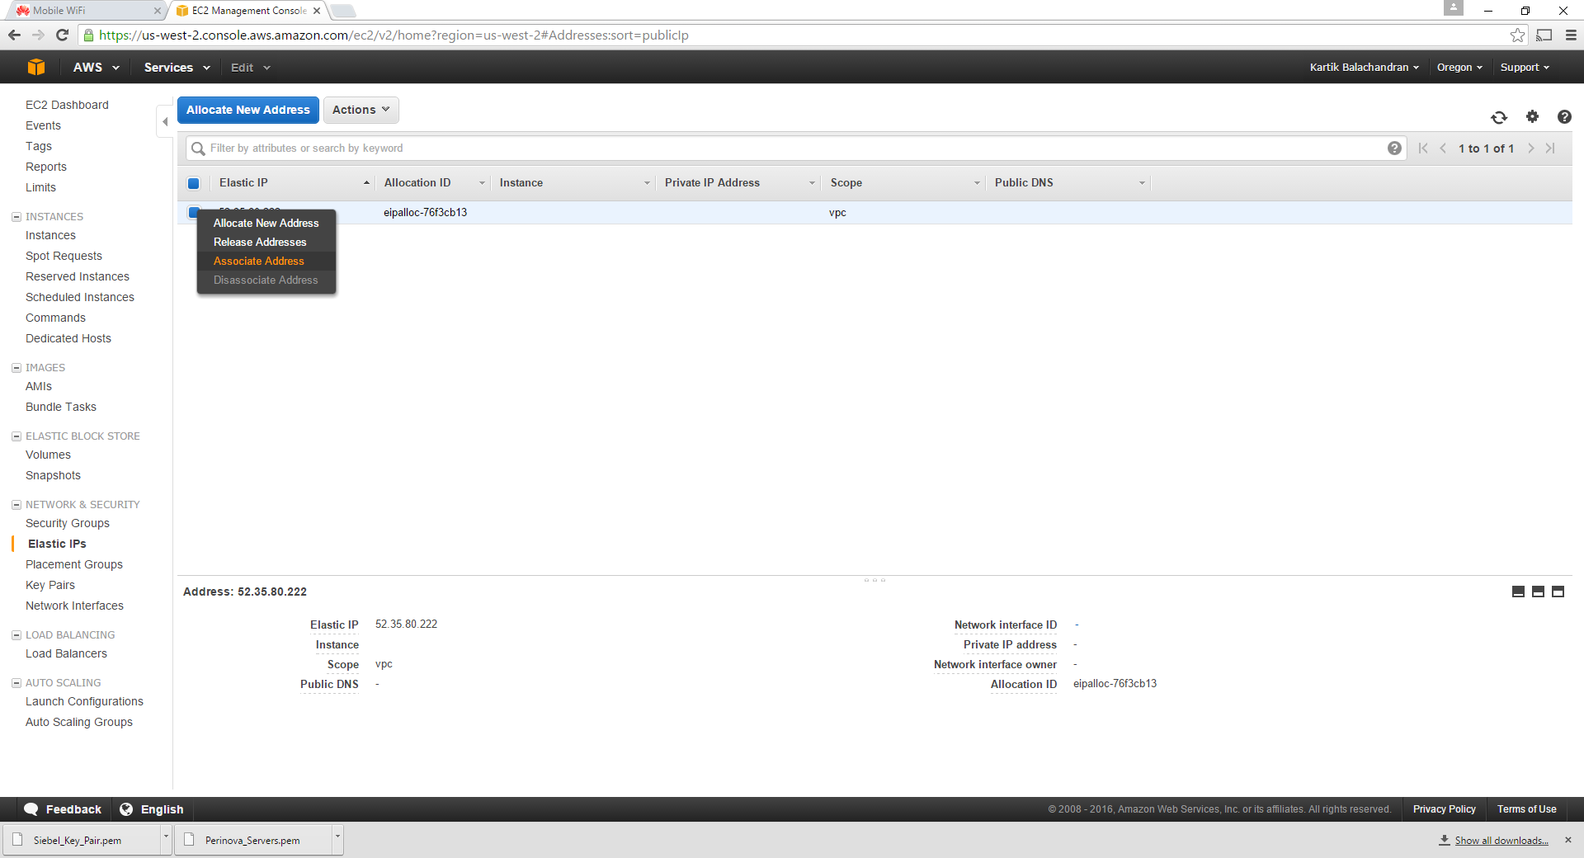Close the downloads bar
Screen dimensions: 1584x858
coord(1568,840)
